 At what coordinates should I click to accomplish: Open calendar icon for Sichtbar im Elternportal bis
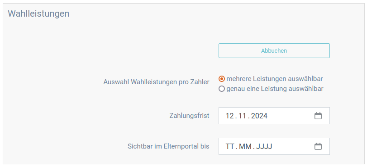pyautogui.click(x=318, y=146)
